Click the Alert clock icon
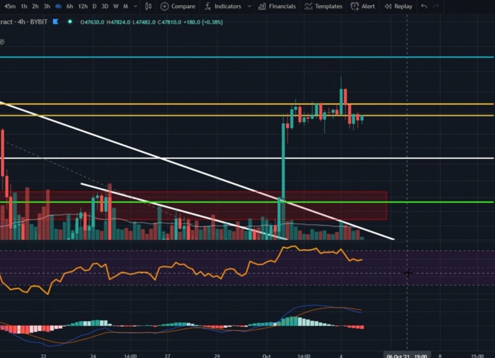 (x=355, y=6)
